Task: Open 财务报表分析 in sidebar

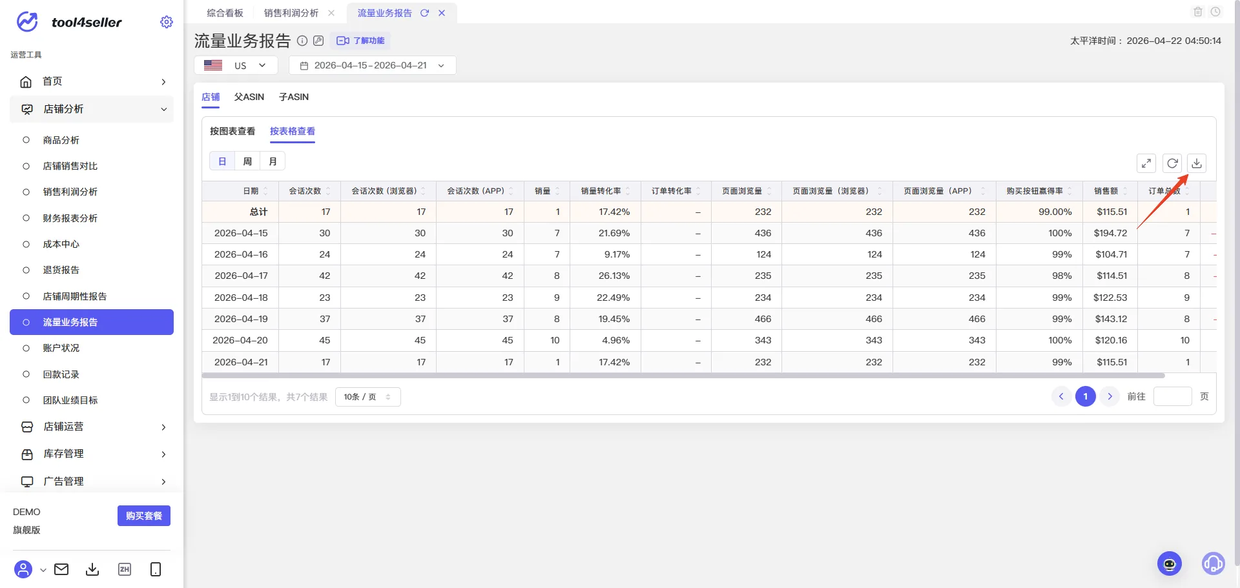Action: pos(92,218)
